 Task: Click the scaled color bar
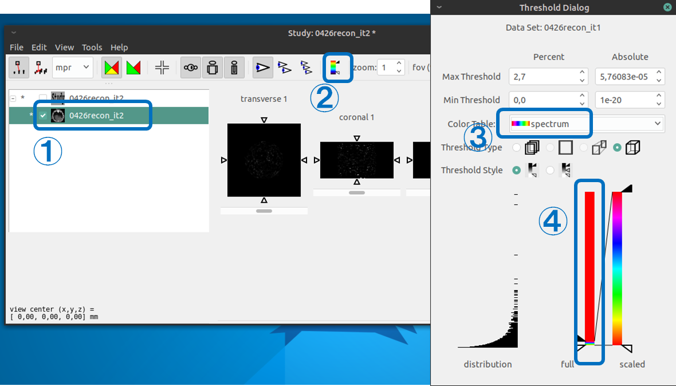(617, 269)
